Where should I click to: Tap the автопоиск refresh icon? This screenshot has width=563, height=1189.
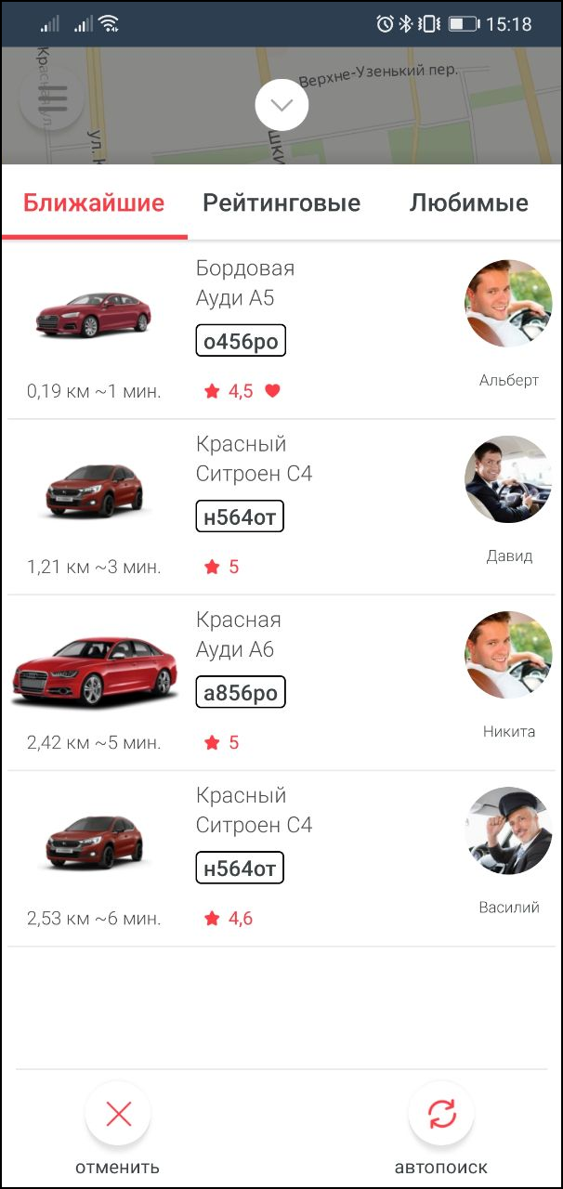[441, 1113]
